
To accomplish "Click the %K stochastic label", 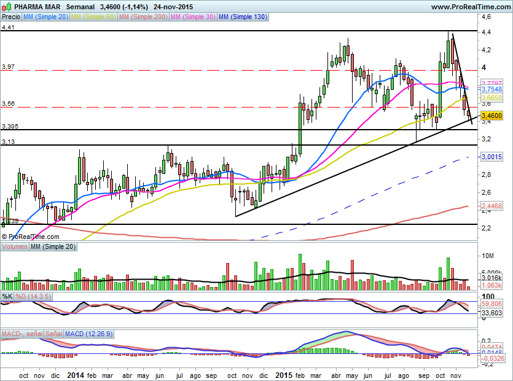I will click(7, 296).
